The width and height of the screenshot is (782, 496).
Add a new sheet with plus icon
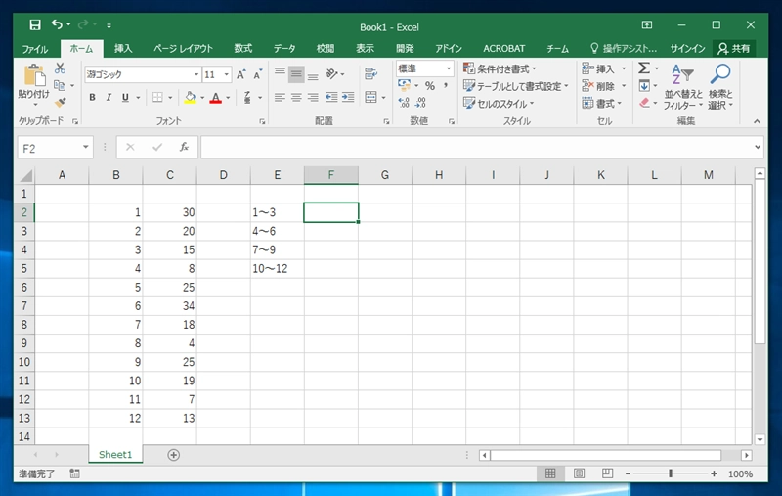pyautogui.click(x=174, y=455)
